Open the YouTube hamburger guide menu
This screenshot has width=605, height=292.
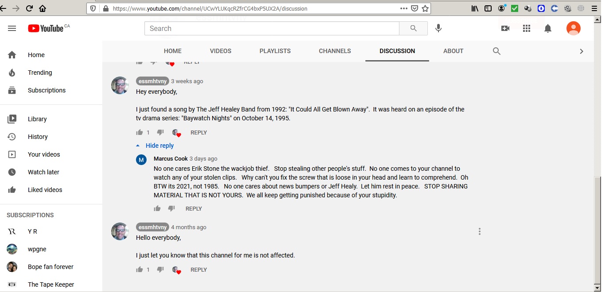12,28
